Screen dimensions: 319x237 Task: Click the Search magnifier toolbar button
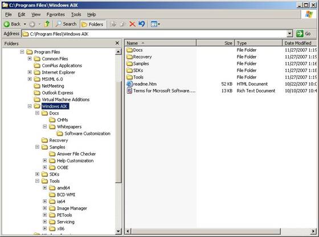[x=66, y=24]
